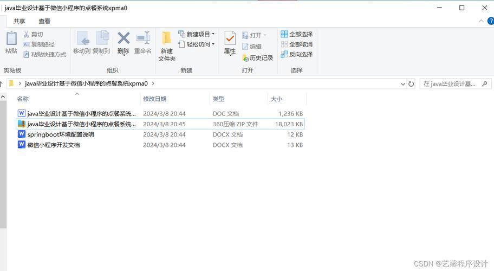Open the address bar history dropdown
This screenshot has width=494, height=271.
402,84
